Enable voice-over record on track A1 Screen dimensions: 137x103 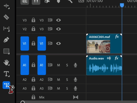pyautogui.click(x=76, y=65)
